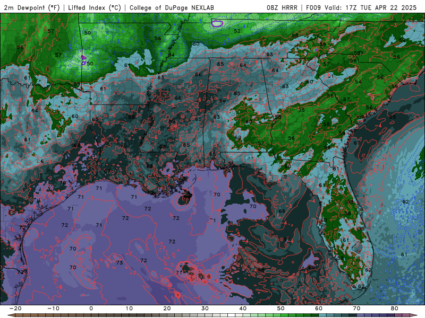Click the 50 tick label on color scale
This screenshot has height=318, width=425.
281,308
